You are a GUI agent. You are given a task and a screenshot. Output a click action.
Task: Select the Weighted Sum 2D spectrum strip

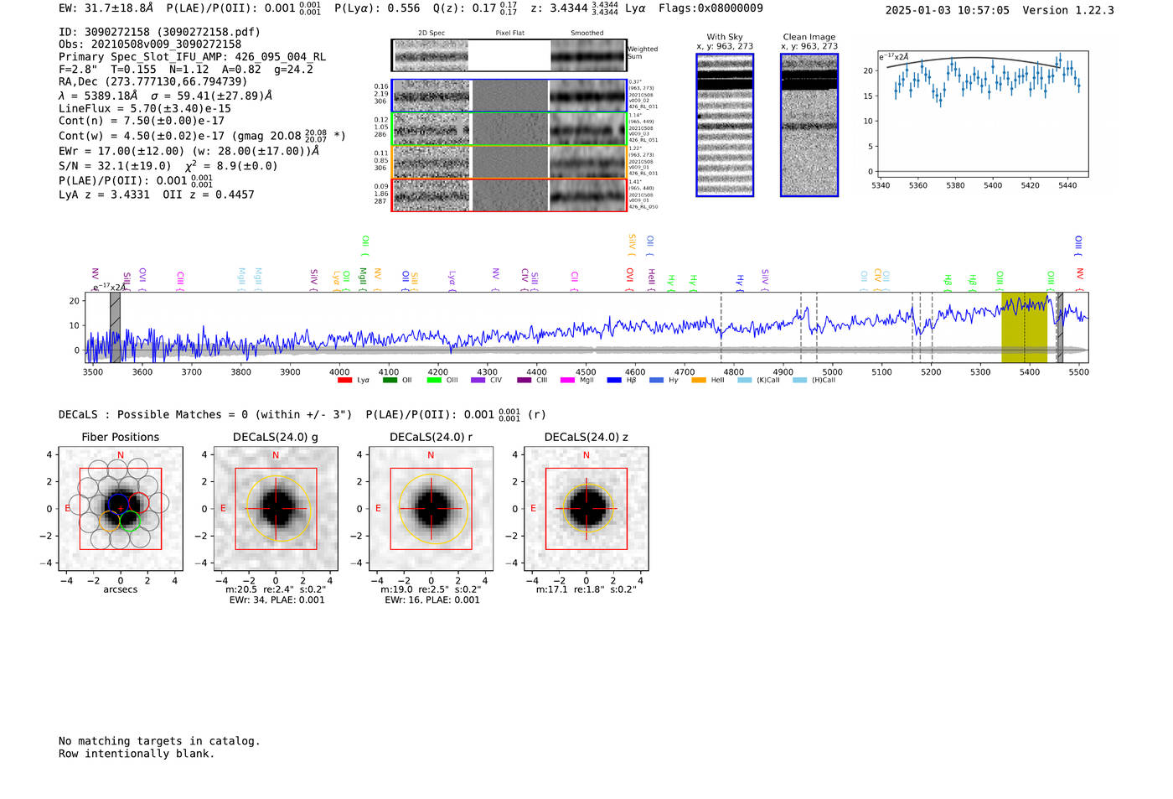509,55
